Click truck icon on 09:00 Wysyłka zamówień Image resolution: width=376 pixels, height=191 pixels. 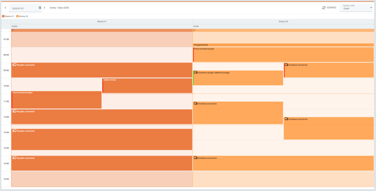tap(14, 65)
